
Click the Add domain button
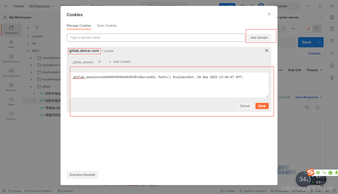pos(259,37)
